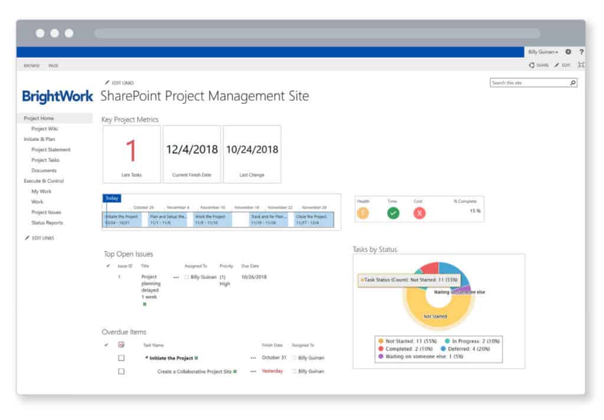Go to Project Issues

tap(46, 212)
